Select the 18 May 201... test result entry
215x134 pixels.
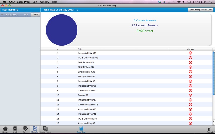(x=20, y=14)
